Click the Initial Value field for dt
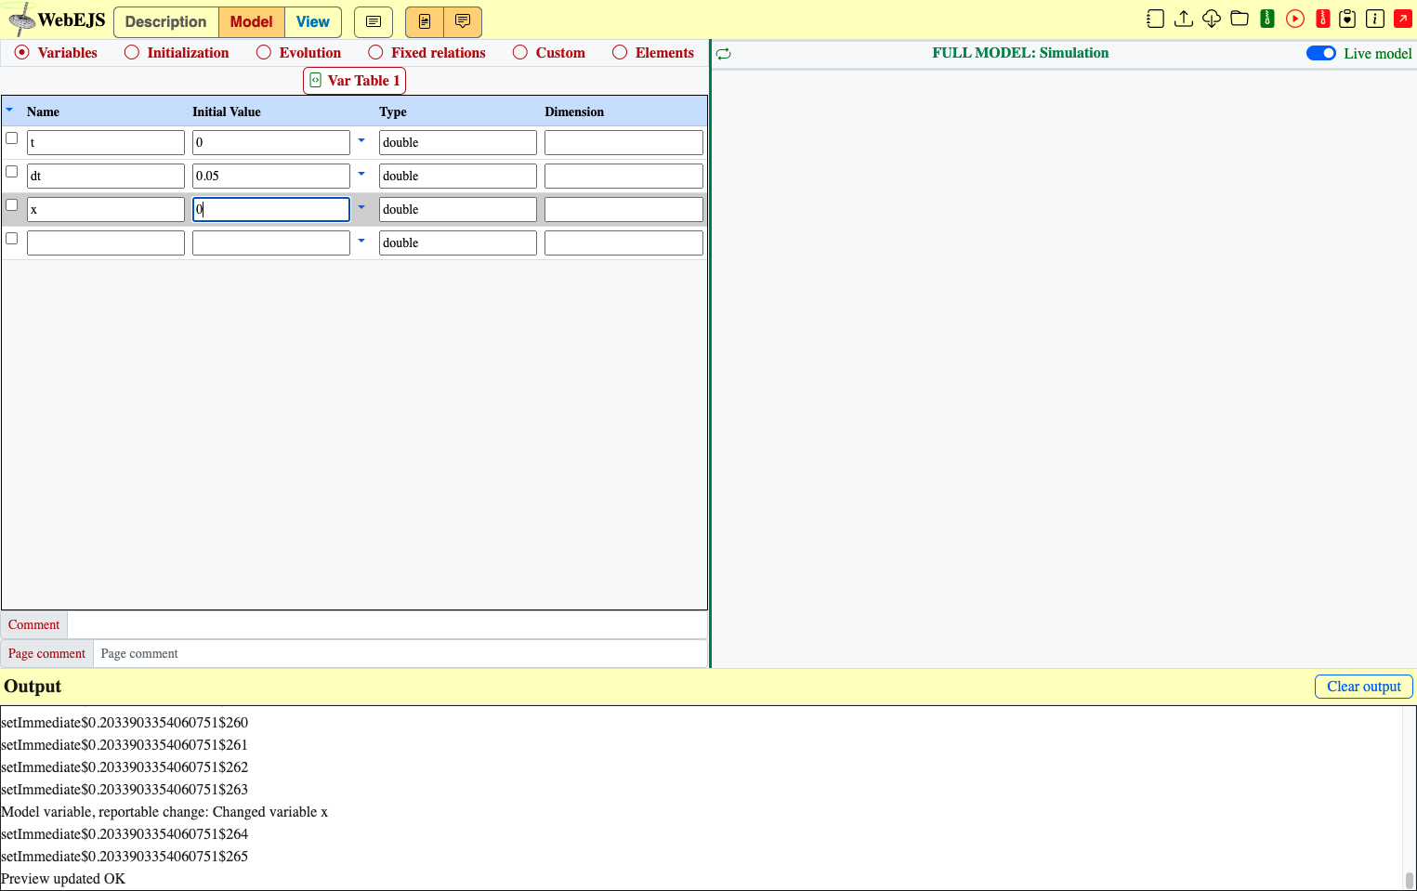This screenshot has height=891, width=1417. pyautogui.click(x=271, y=176)
